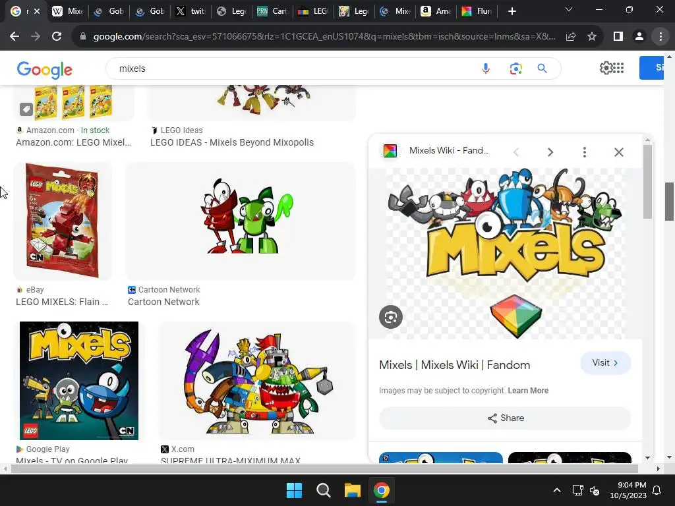Image resolution: width=675 pixels, height=506 pixels.
Task: Start voice search with the microphone icon
Action: click(x=486, y=69)
